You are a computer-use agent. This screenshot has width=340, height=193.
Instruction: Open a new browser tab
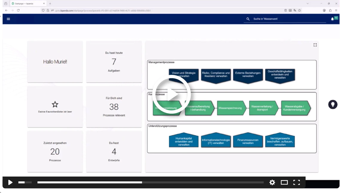point(50,4)
